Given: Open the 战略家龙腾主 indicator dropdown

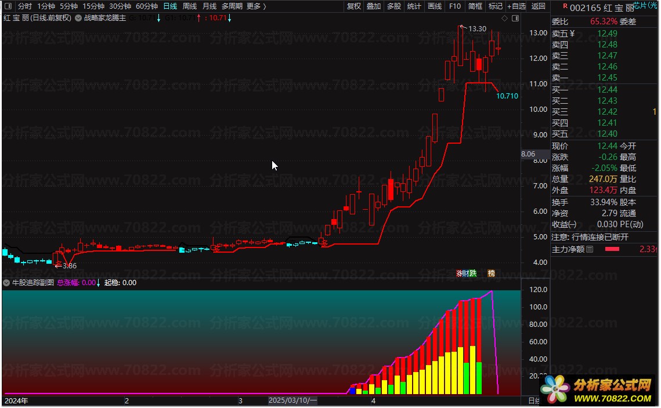Looking at the screenshot, I should 78,18.
